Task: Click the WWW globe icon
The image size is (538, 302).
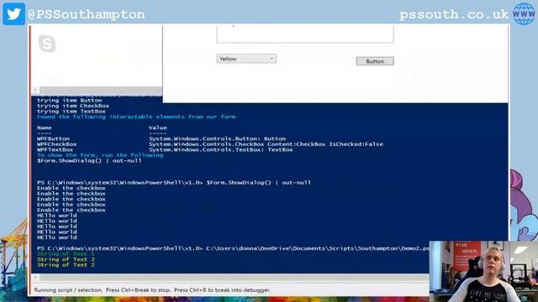Action: pos(524,13)
